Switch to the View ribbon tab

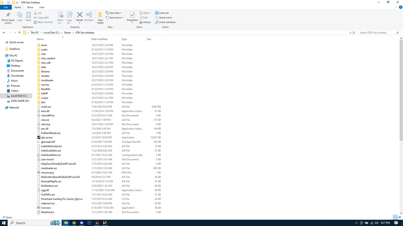coord(42,7)
